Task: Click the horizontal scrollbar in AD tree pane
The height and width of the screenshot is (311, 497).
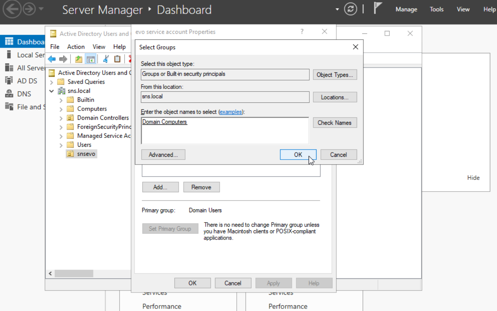Action: 74,273
